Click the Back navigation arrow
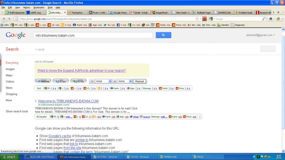Image resolution: width=285 pixels, height=160 pixels. [4, 19]
